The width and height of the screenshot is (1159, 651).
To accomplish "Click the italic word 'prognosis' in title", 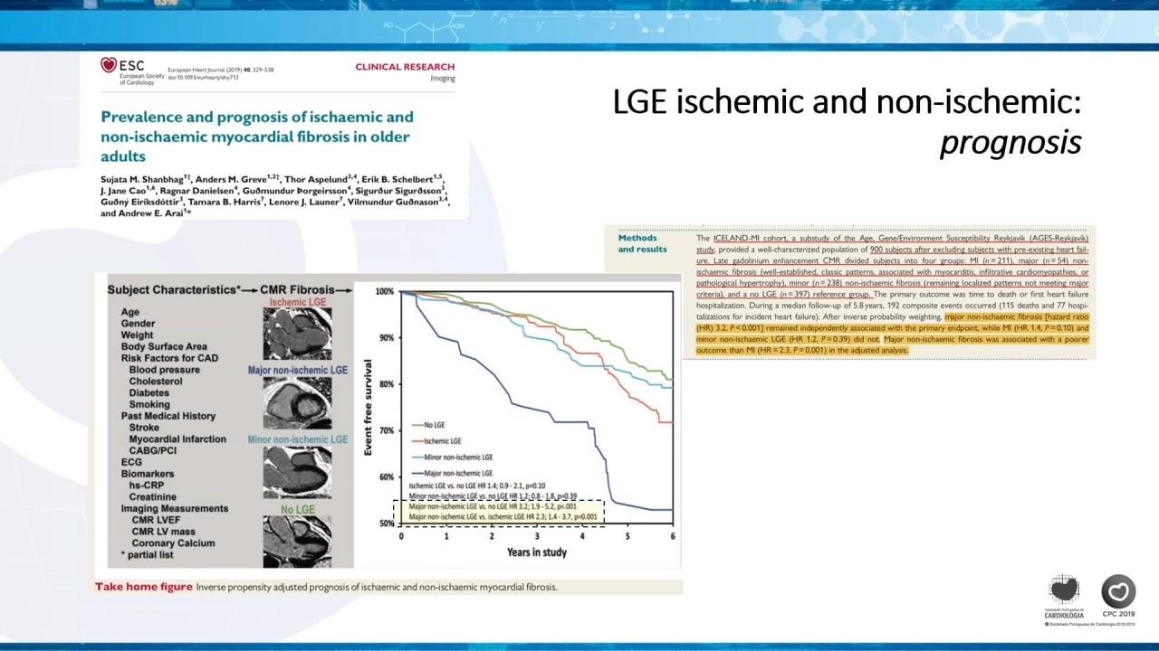I will 1011,142.
